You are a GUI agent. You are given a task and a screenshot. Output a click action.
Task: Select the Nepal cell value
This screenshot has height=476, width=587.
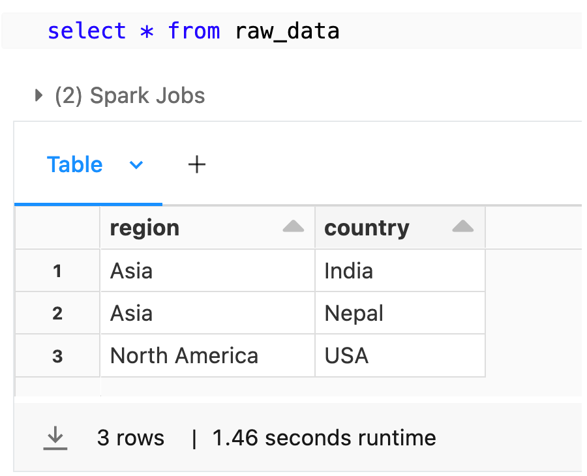point(353,312)
